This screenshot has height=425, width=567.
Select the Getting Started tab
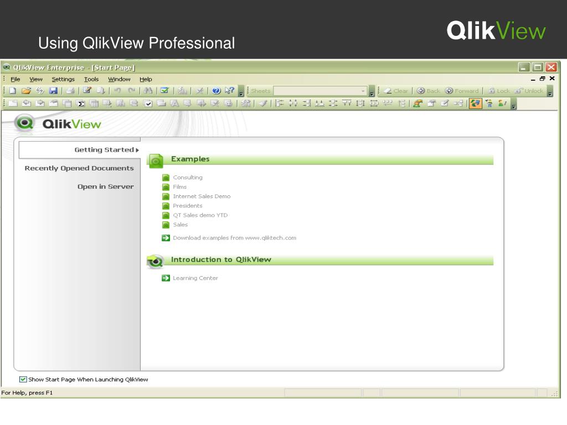coord(80,149)
